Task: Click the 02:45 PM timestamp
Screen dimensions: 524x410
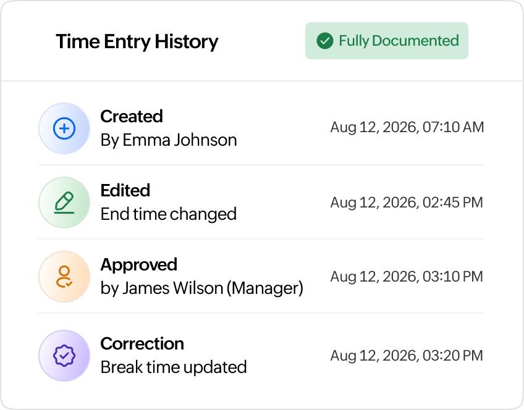Action: point(453,203)
